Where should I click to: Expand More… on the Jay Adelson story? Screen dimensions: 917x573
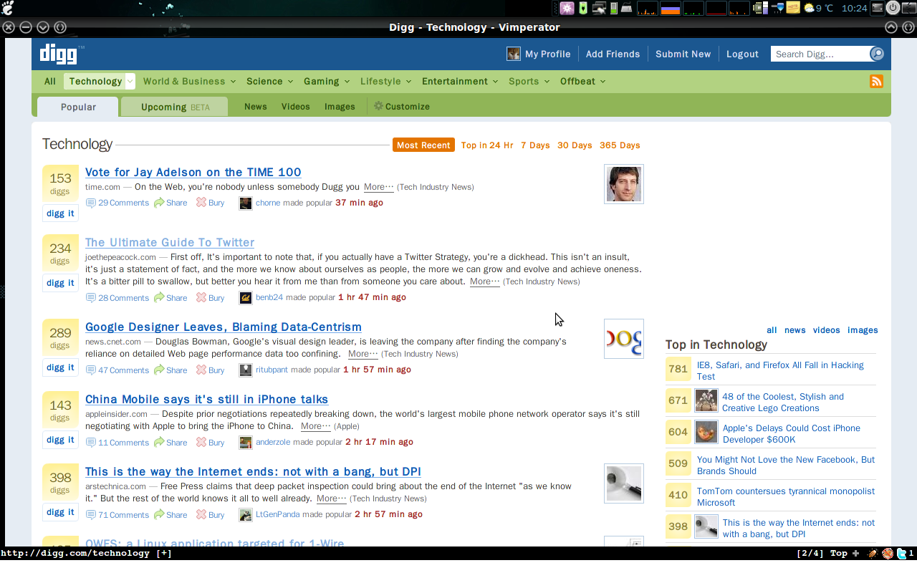click(x=378, y=187)
